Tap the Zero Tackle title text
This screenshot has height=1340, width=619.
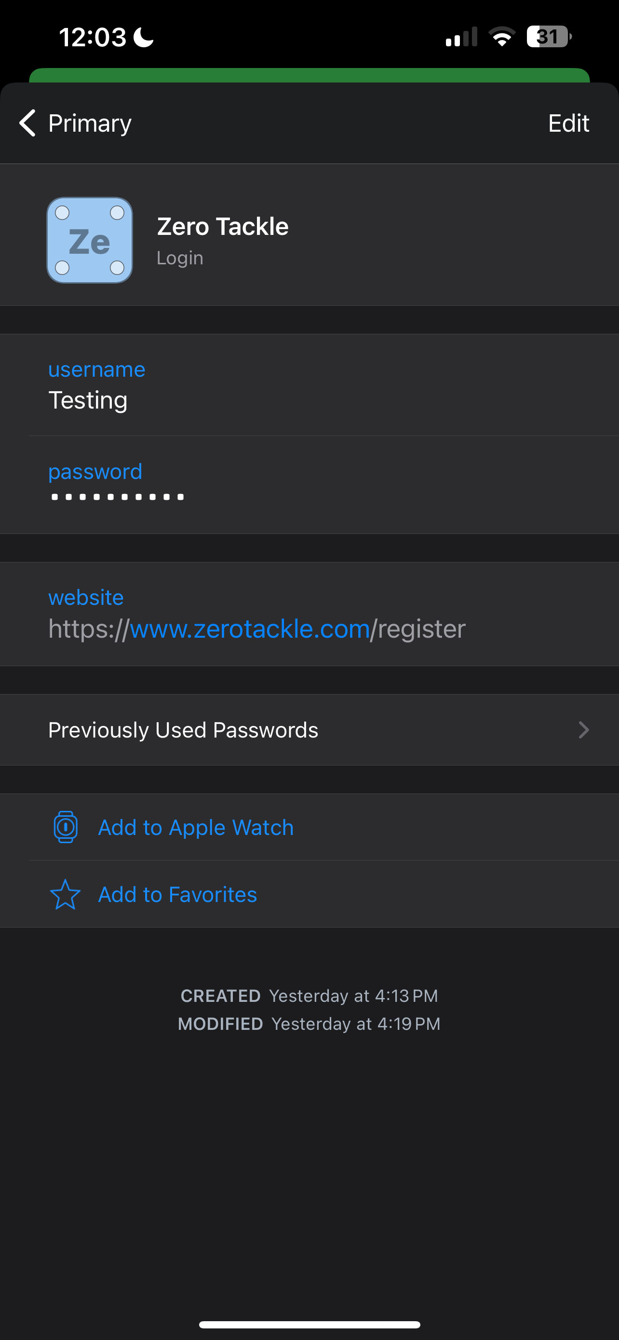click(x=222, y=226)
